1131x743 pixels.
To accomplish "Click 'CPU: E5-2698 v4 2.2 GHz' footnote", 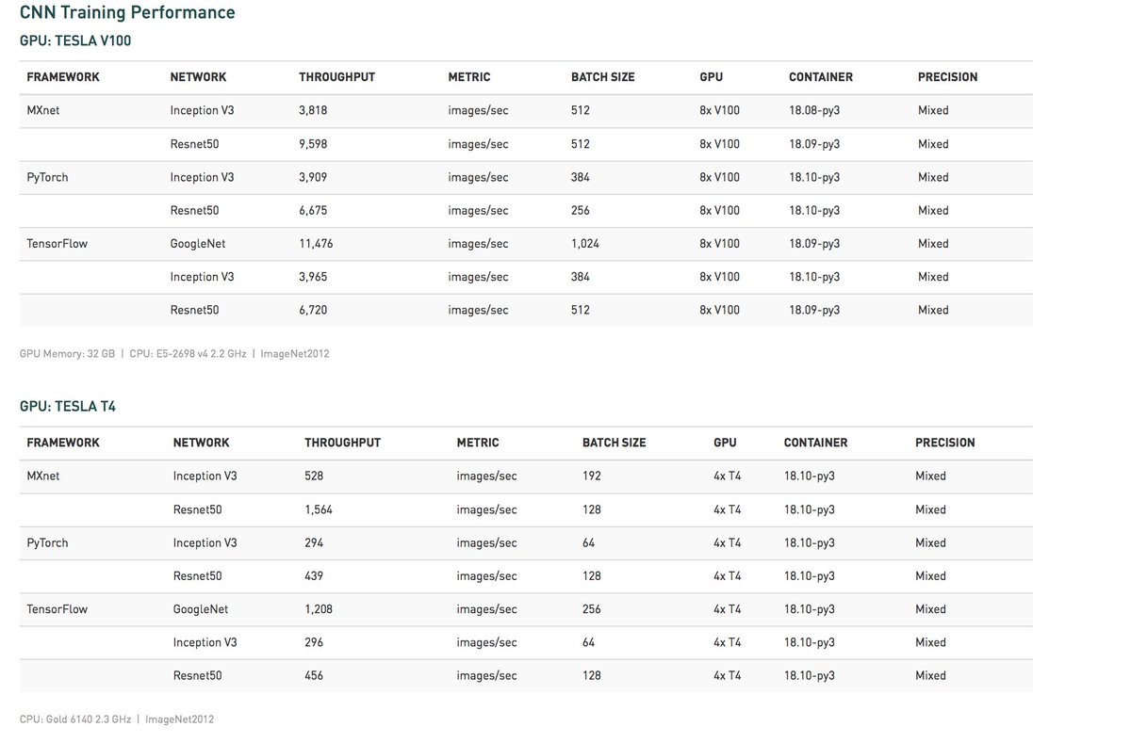I will click(x=188, y=354).
